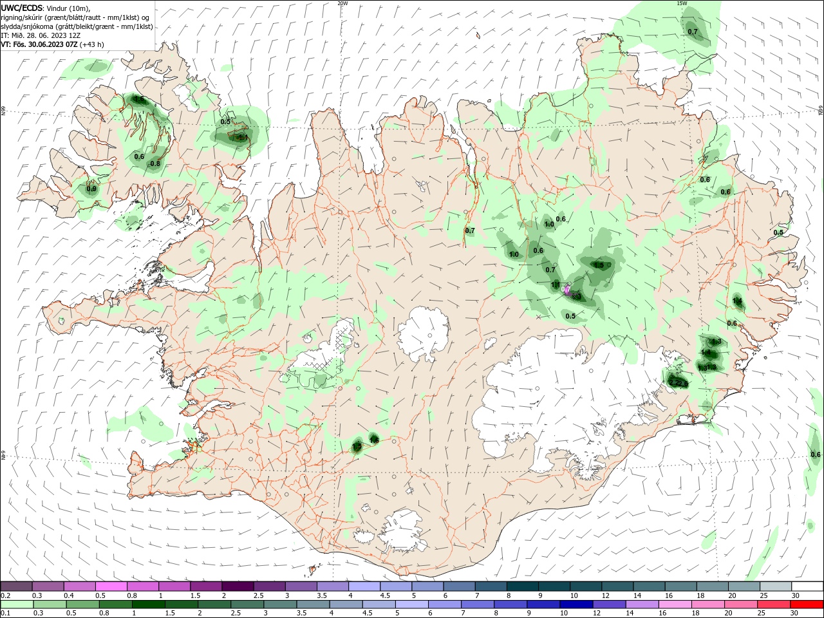Select the deep blue 10 swatch in the bottom legend row
Viewport: 824px width, 618px height.
pyautogui.click(x=577, y=604)
